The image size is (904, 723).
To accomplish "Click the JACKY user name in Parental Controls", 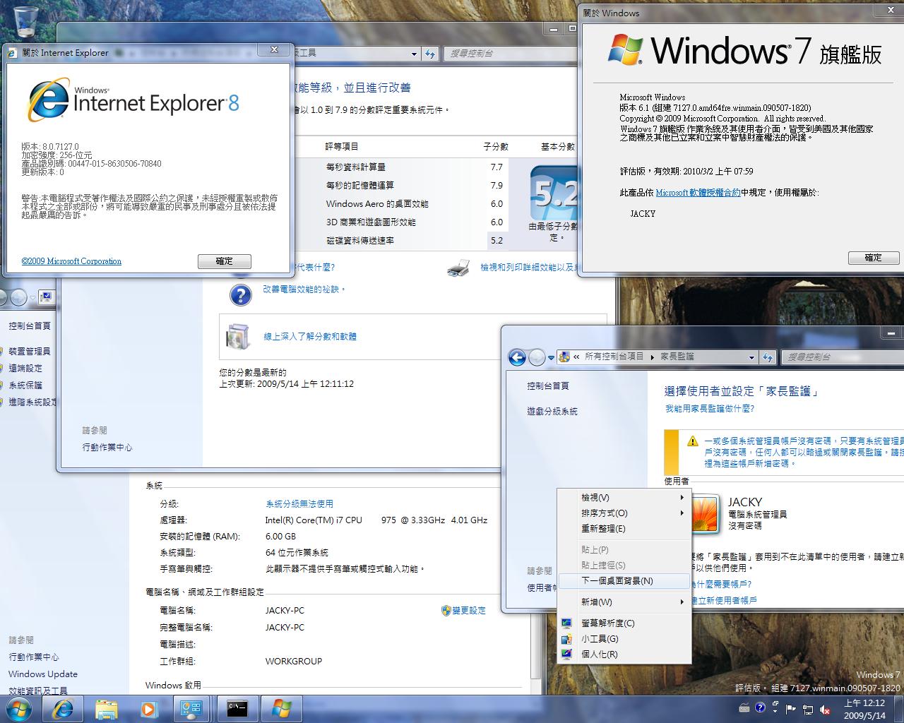I will coord(745,503).
